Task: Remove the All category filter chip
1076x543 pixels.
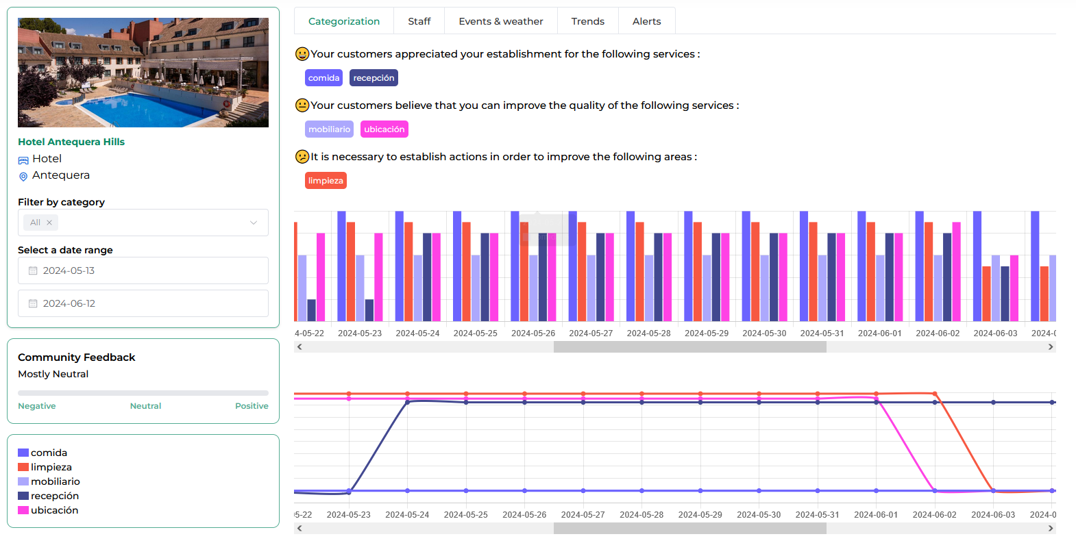Action: [49, 223]
